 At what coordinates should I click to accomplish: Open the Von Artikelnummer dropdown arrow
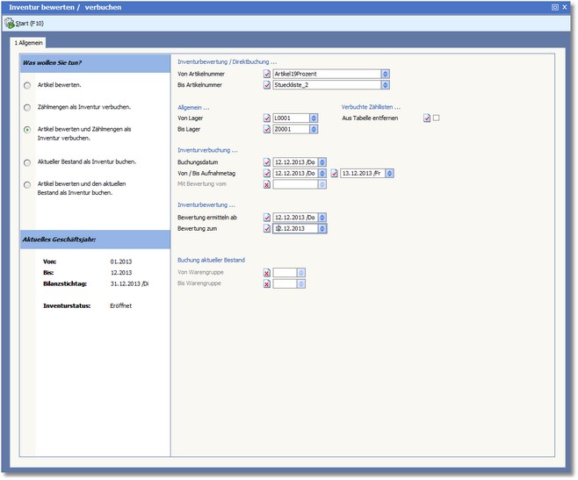(x=385, y=74)
